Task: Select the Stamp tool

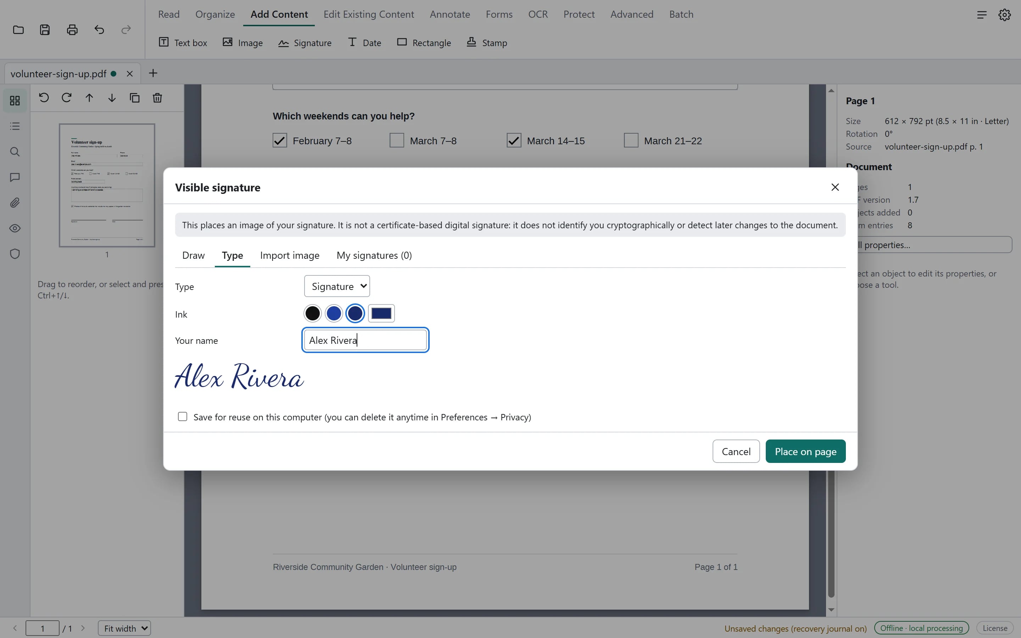Action: point(487,43)
